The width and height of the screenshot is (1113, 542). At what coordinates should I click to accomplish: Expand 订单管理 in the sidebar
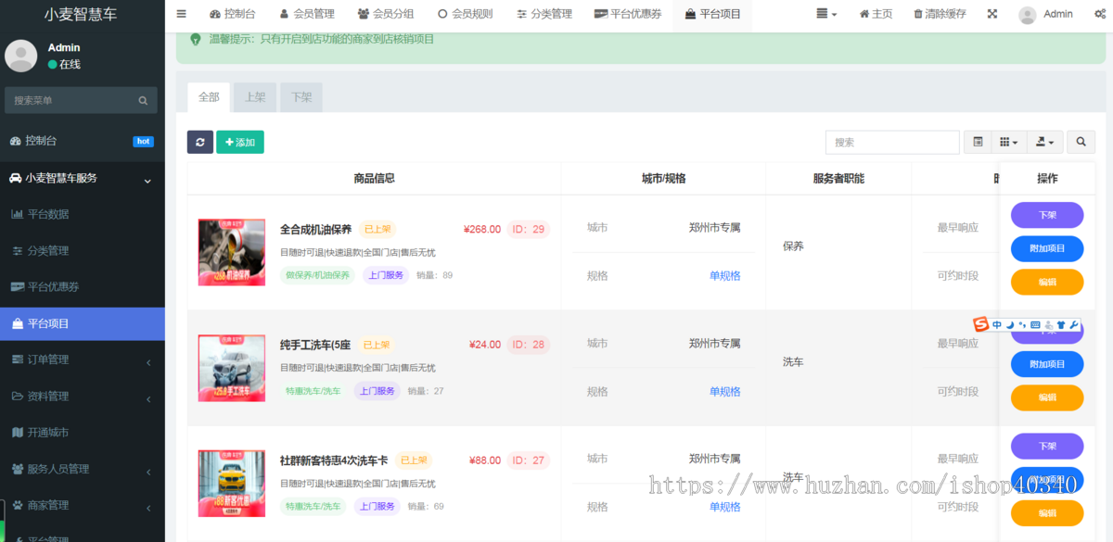pyautogui.click(x=82, y=359)
